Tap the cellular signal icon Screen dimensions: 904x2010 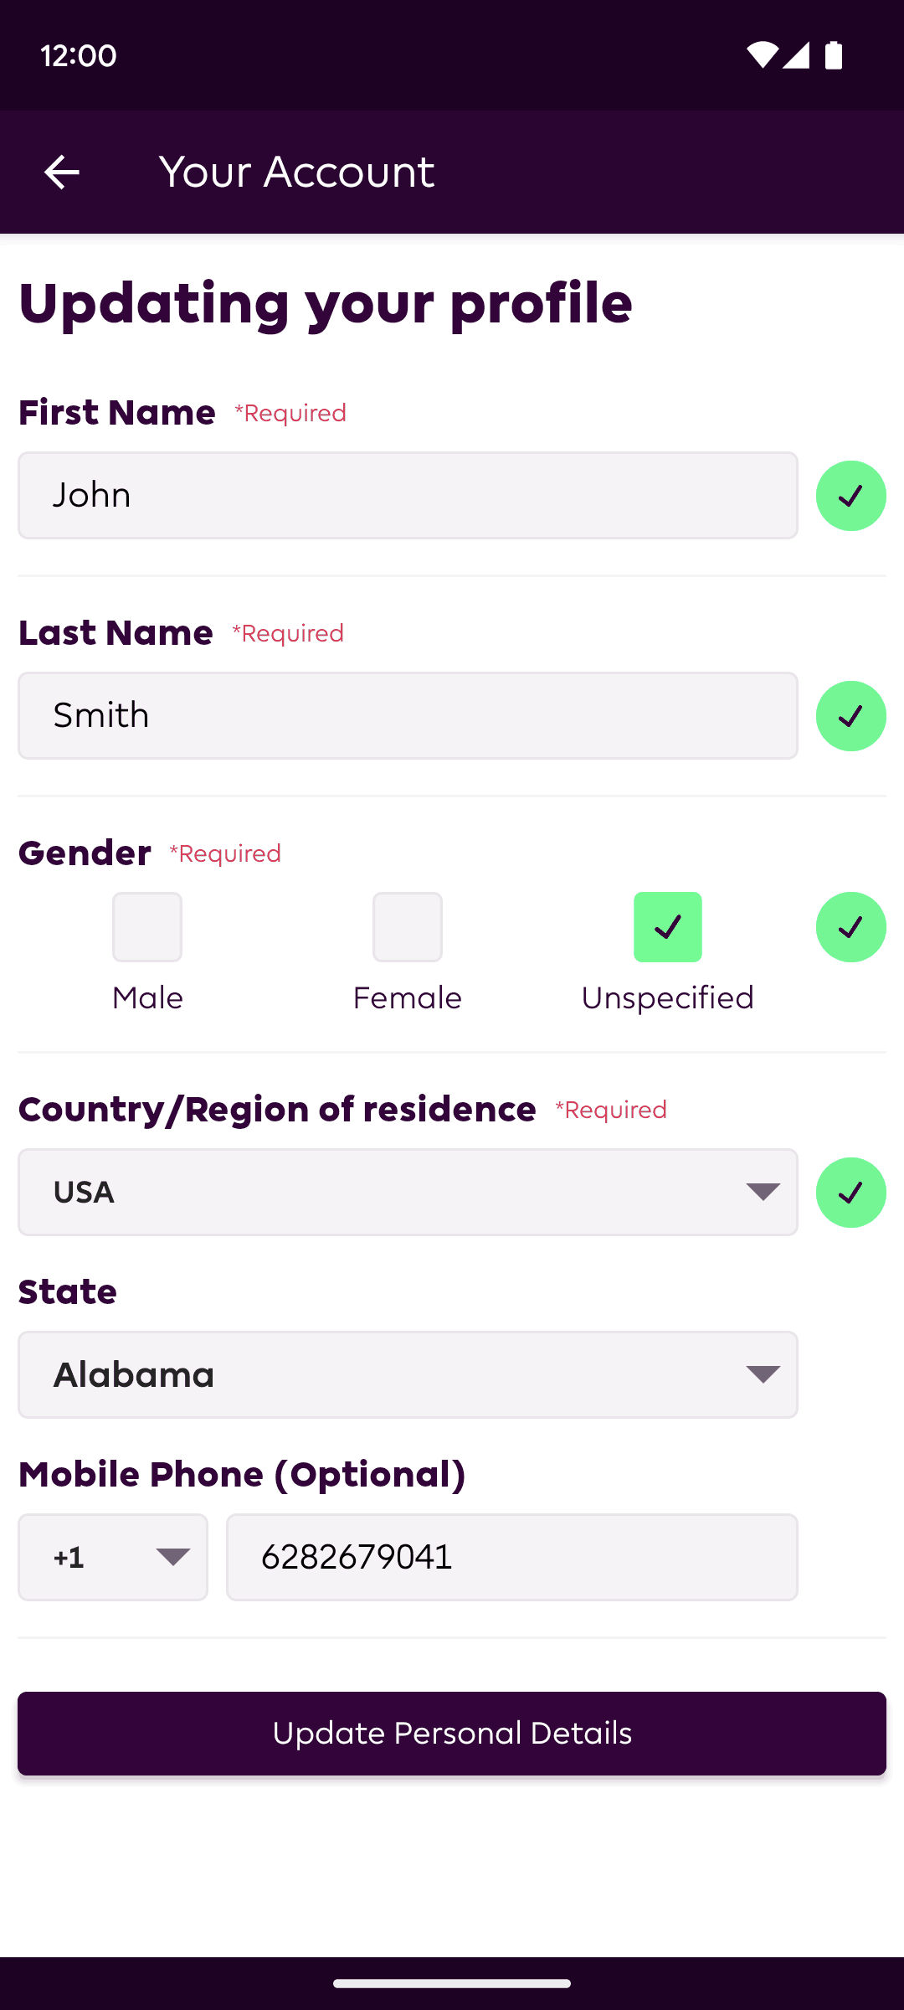pyautogui.click(x=796, y=55)
